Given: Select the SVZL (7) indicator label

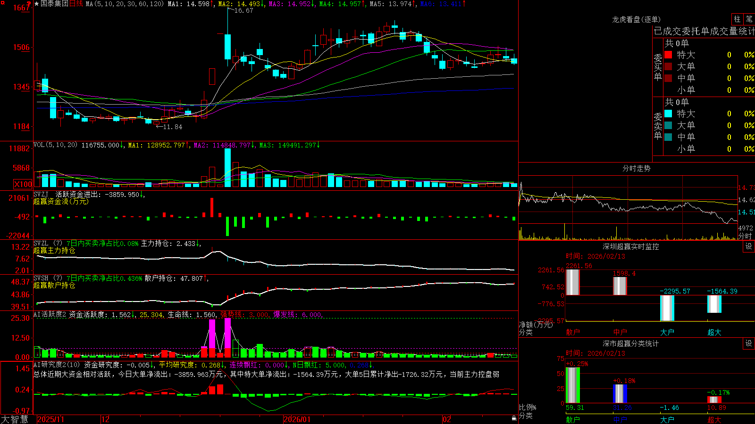Looking at the screenshot, I should 48,243.
